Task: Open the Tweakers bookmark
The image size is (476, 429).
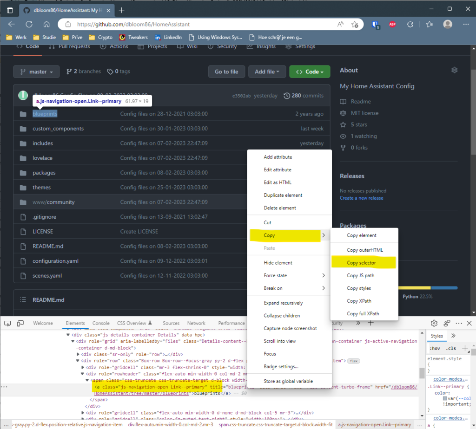Action: [133, 37]
